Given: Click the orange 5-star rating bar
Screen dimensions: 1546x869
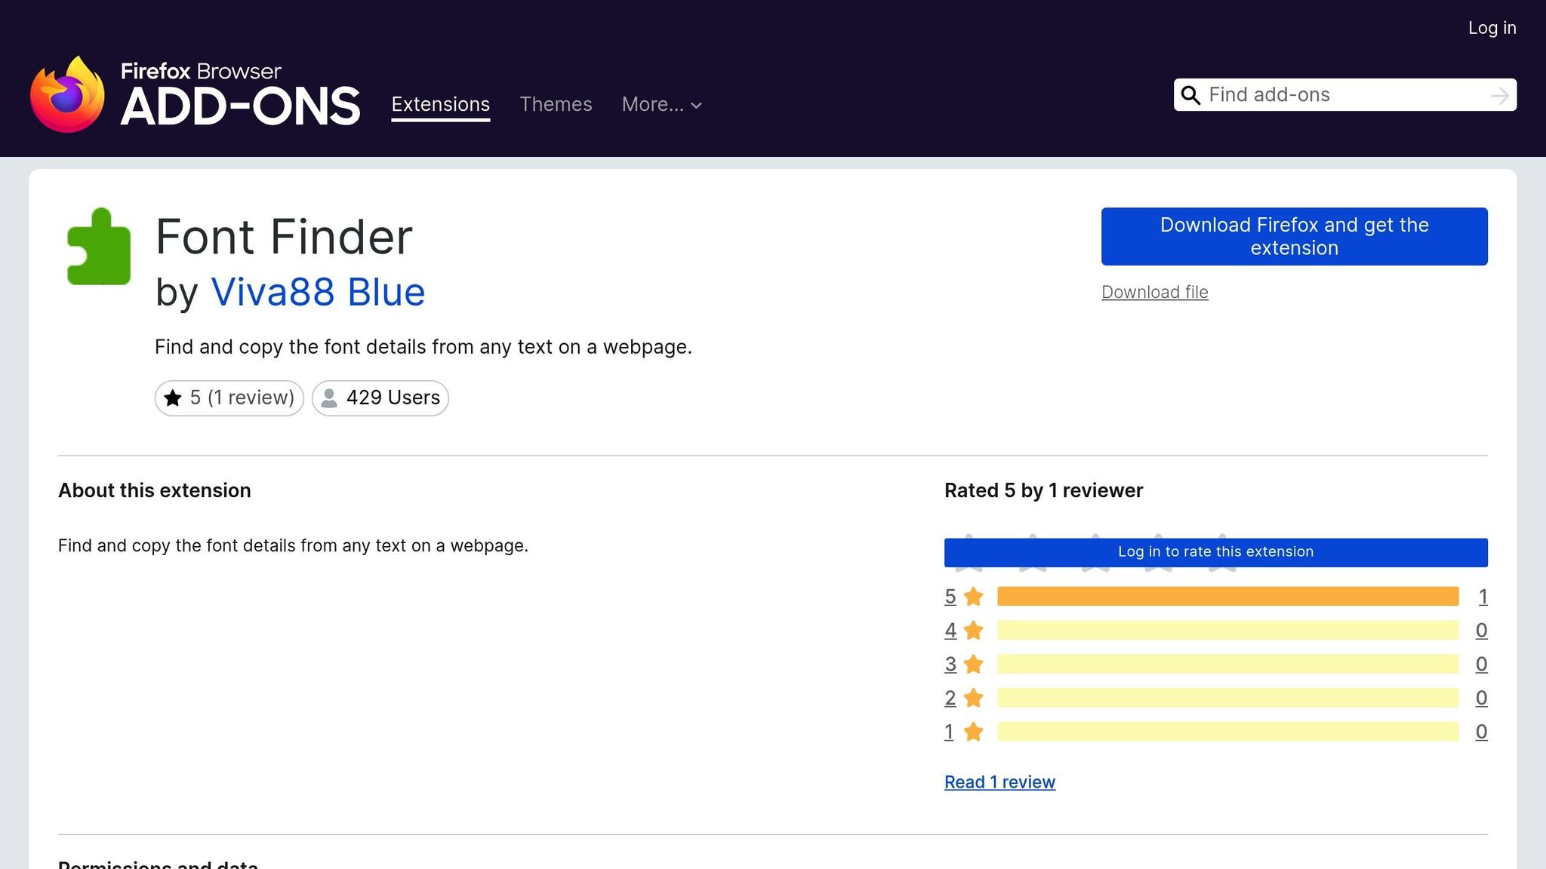Looking at the screenshot, I should (1227, 597).
